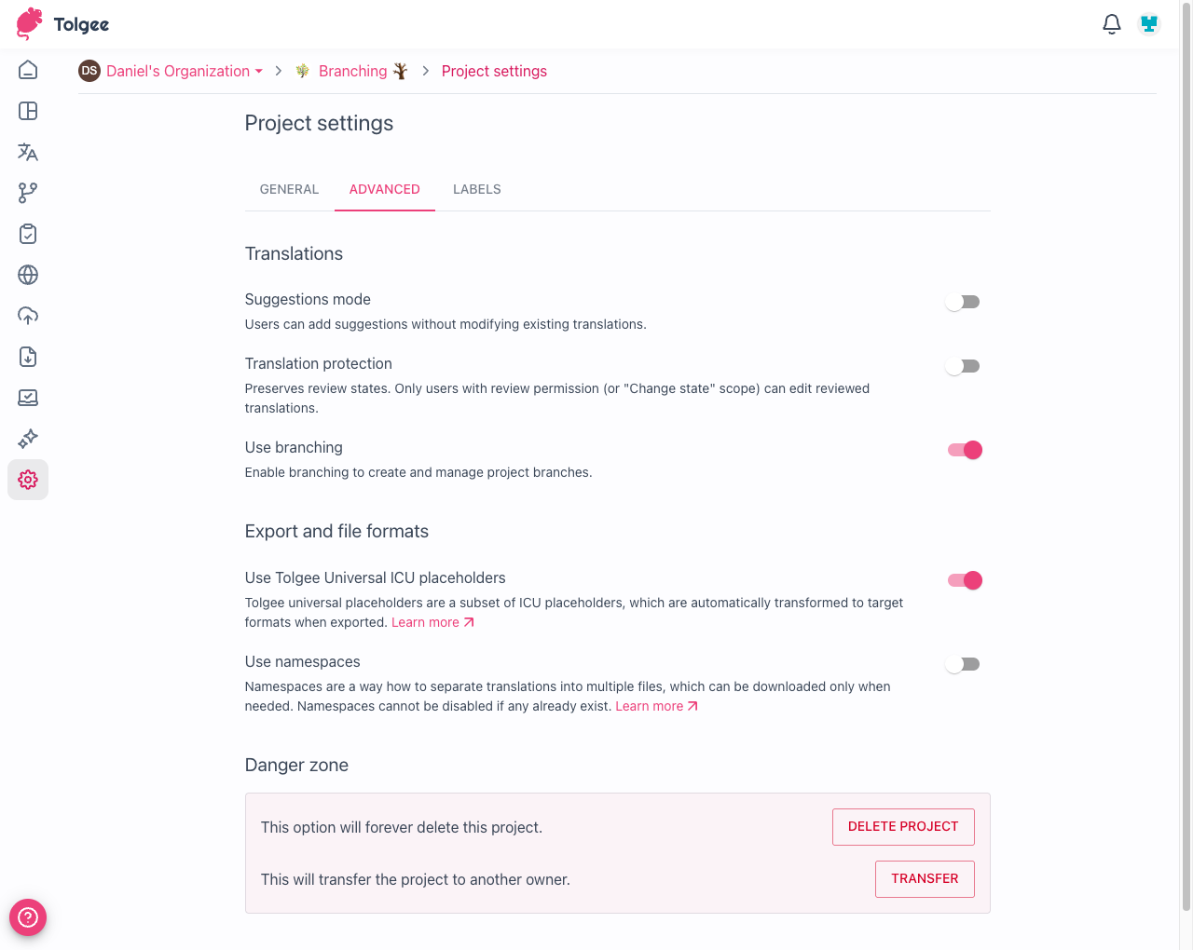Open Languages settings via the globe icon
The height and width of the screenshot is (950, 1193).
28,275
